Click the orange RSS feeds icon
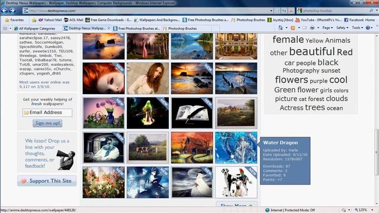Image resolution: width=379 pixels, height=213 pixels. point(293,28)
